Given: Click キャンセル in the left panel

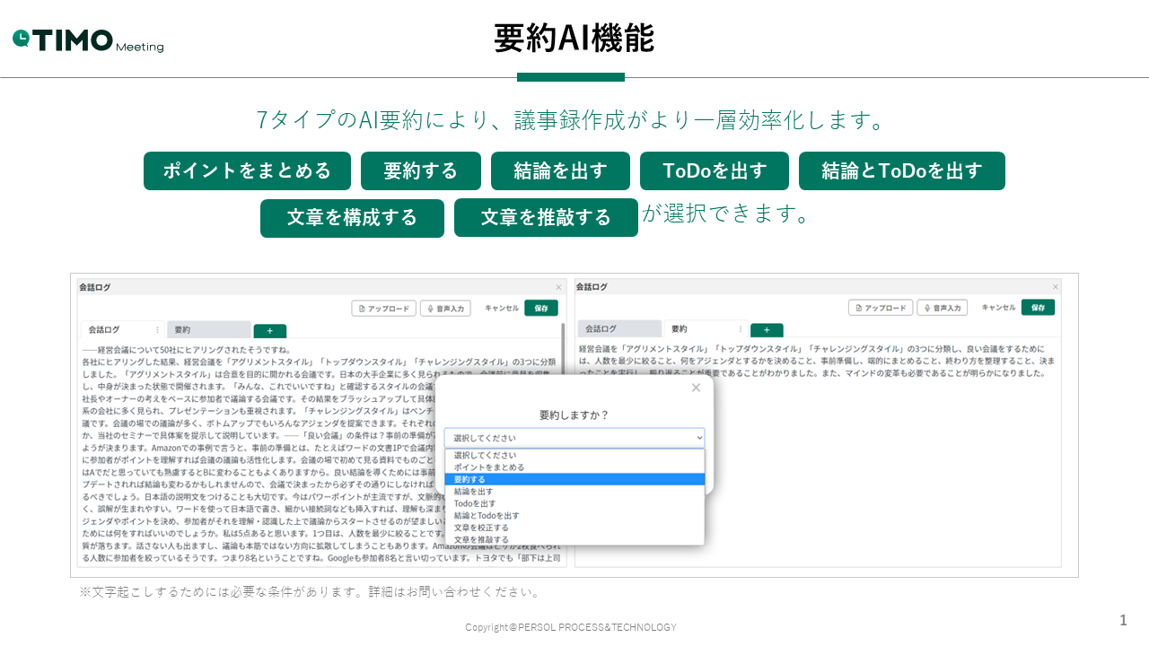Looking at the screenshot, I should coord(502,308).
